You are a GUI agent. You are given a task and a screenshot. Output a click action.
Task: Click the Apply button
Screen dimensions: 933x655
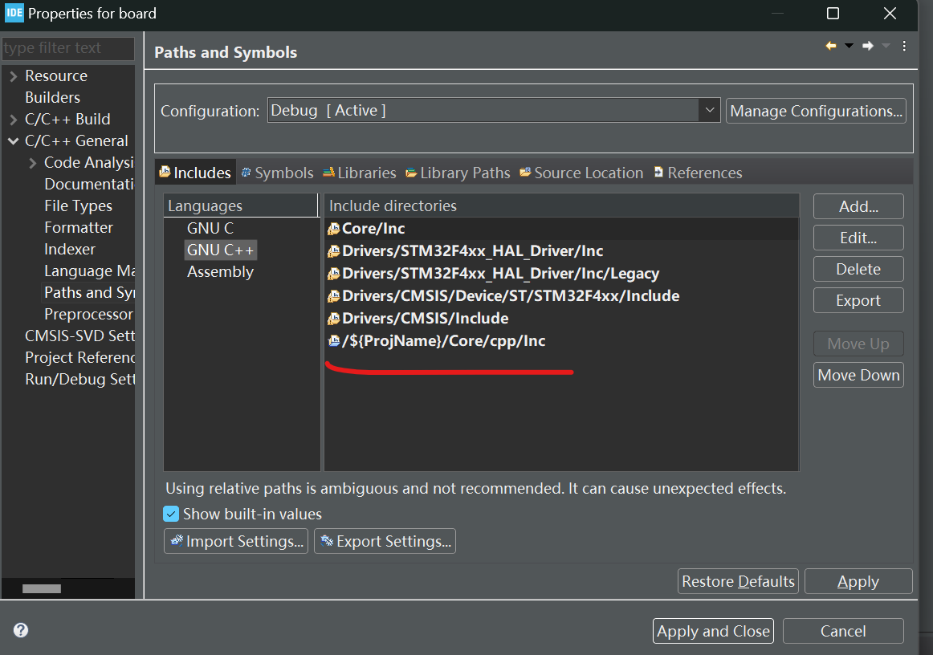[858, 581]
